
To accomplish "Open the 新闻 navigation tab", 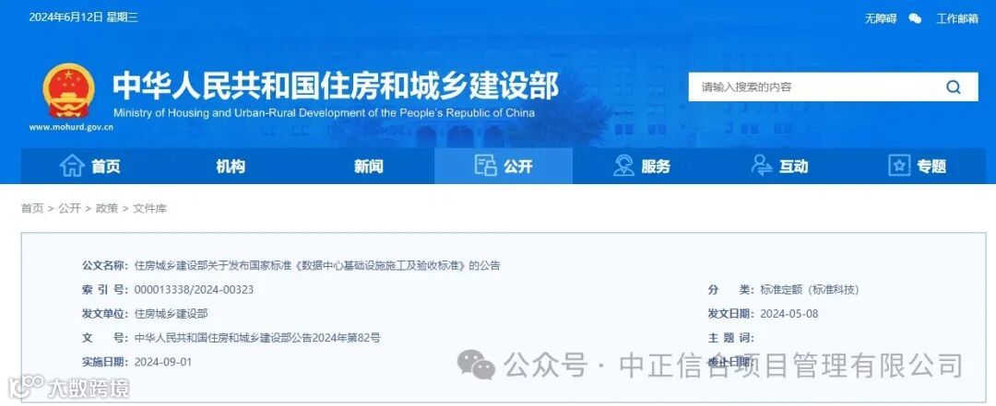I will tap(368, 167).
